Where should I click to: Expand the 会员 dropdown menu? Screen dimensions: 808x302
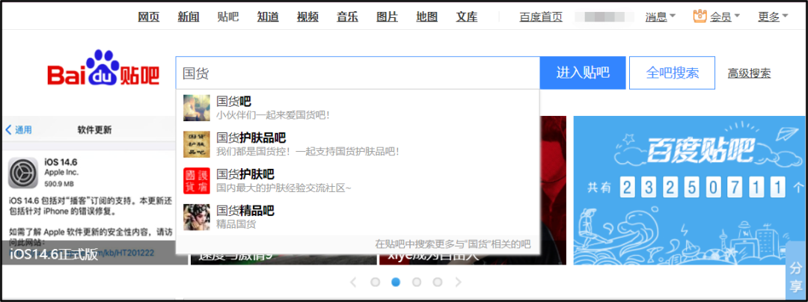coord(724,17)
